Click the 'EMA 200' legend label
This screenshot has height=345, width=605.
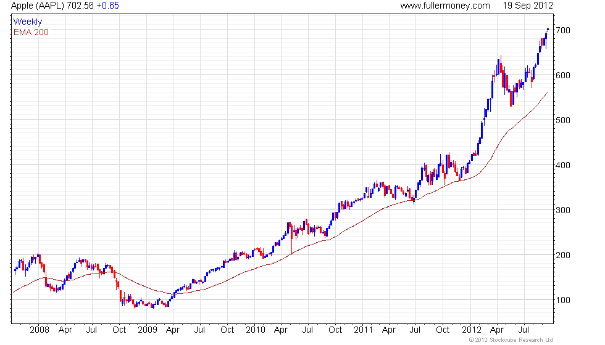(x=31, y=32)
